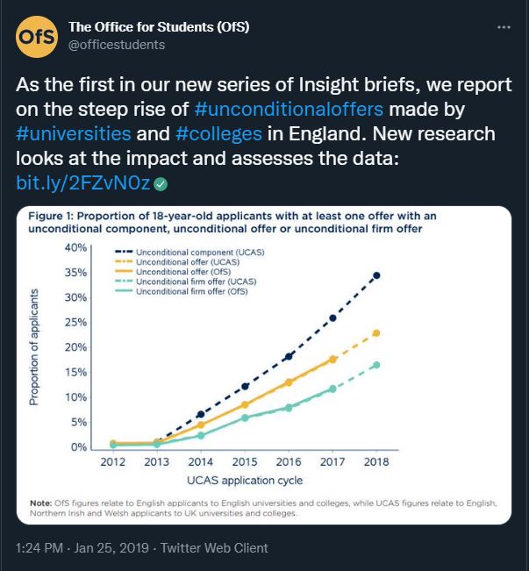The image size is (529, 571).
Task: Click the green verified checkmark beside the link
Action: [x=161, y=184]
